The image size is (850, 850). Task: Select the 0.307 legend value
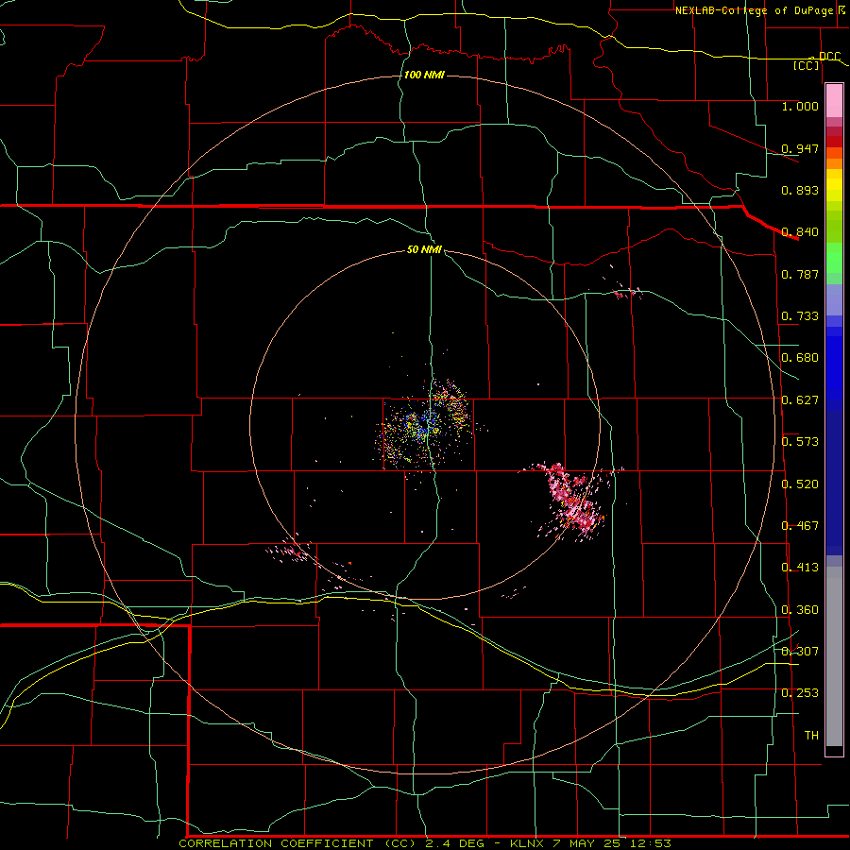coord(800,651)
